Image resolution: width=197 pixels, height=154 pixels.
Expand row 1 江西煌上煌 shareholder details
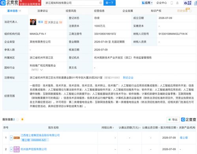(11, 138)
